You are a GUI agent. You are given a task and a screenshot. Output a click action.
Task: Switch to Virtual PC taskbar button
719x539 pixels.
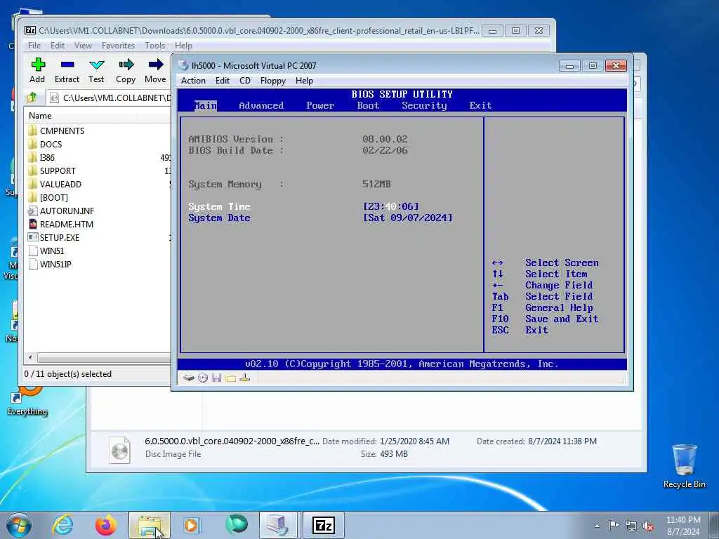pyautogui.click(x=278, y=525)
